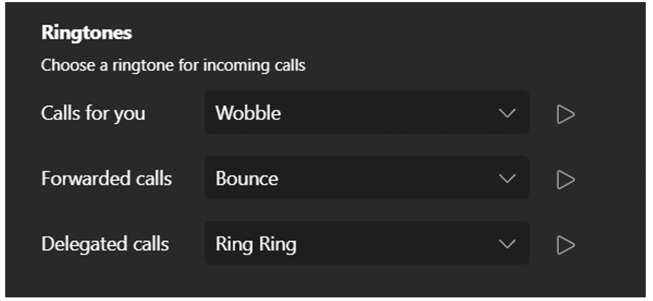Click the chevron arrow in the Bounce dropdown
Image resolution: width=653 pixels, height=301 pixels.
[x=507, y=179]
